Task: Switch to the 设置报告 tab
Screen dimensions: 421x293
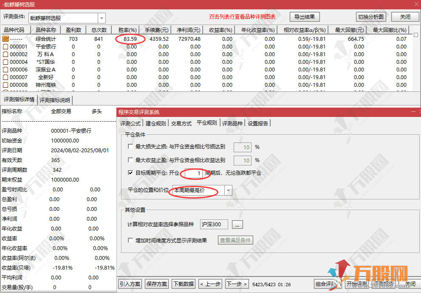Action: (258, 123)
